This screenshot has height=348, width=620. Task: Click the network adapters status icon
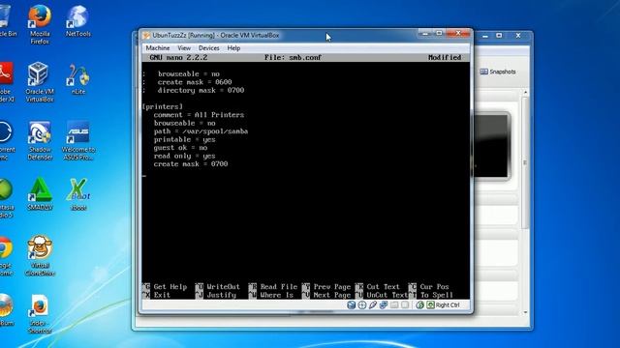pyautogui.click(x=384, y=305)
